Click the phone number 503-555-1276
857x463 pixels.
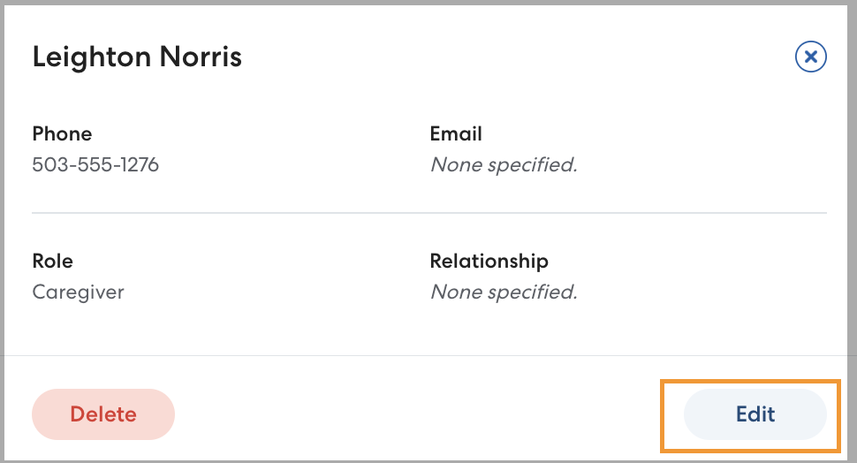point(95,164)
